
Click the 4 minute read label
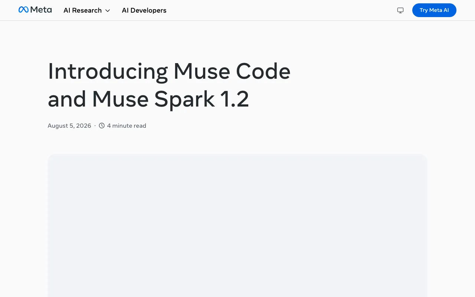(x=127, y=126)
